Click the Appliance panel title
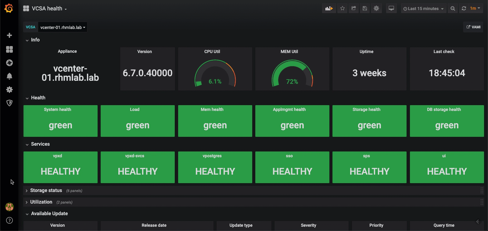 click(x=67, y=51)
